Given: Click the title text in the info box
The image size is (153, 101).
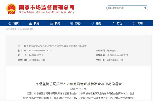Looking at the screenshot, I should coord(57,46).
